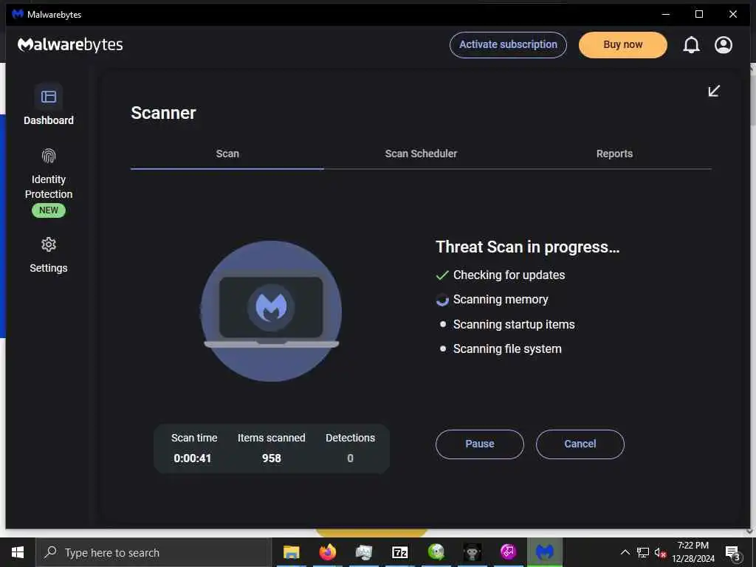The image size is (756, 567).
Task: Switch to the Scan Scheduler tab
Action: click(421, 154)
